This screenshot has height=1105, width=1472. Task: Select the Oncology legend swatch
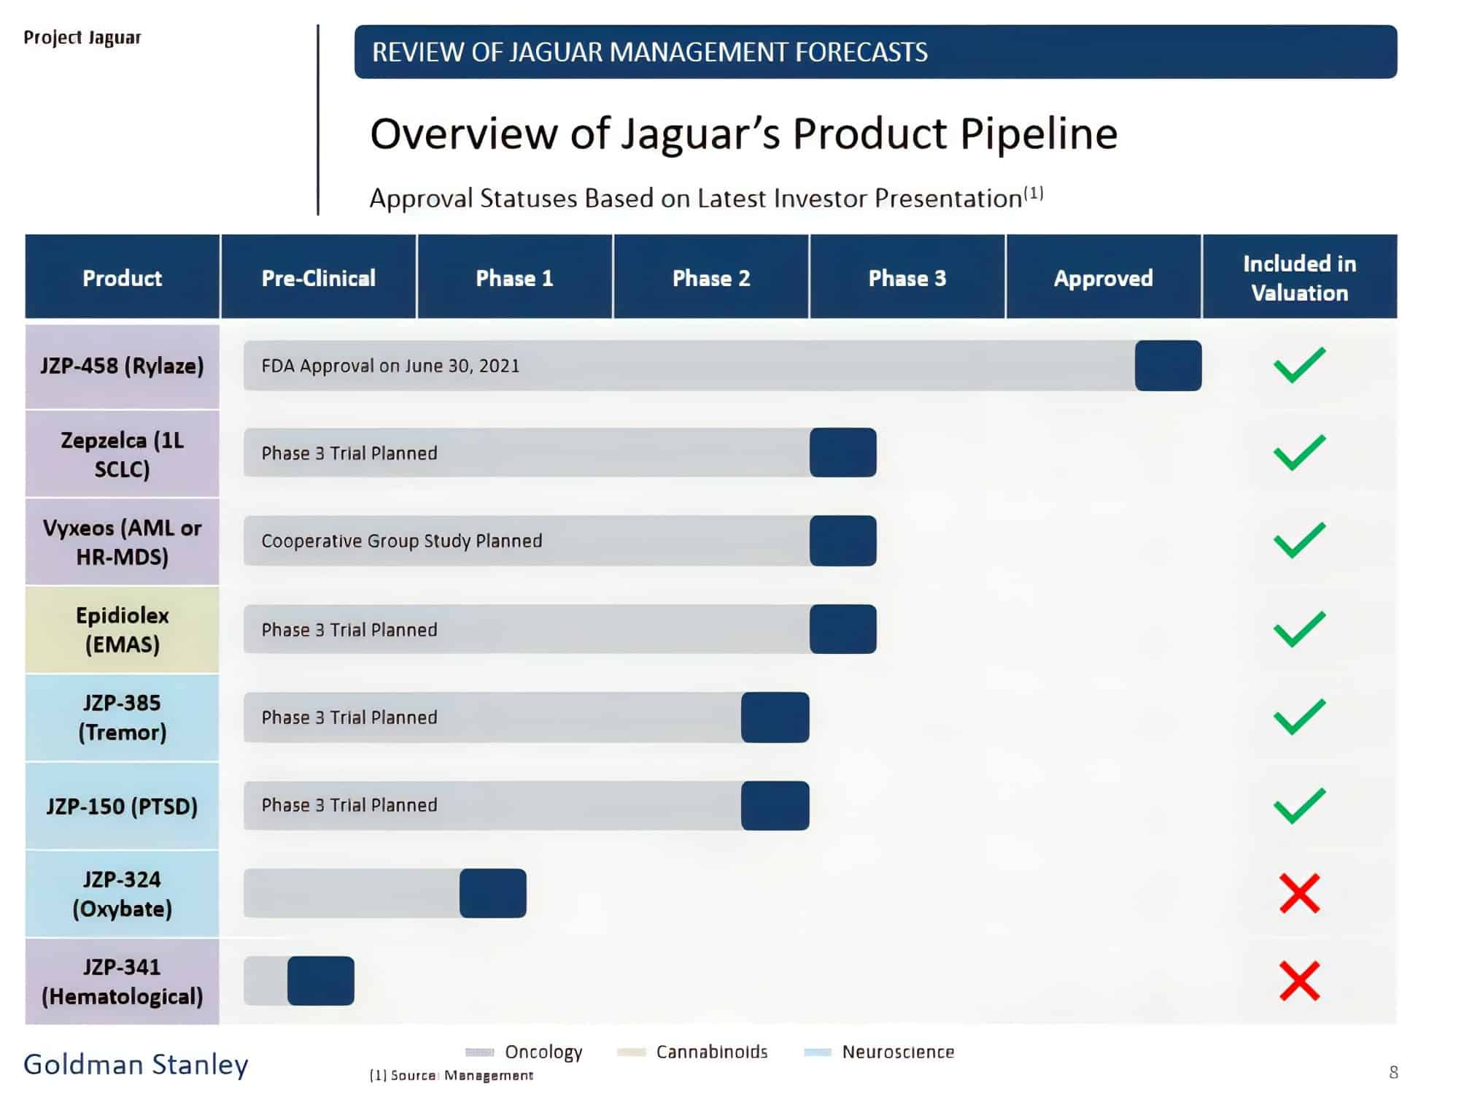click(480, 1052)
